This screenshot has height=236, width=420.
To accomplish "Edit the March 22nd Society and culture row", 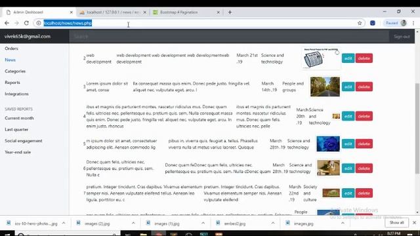I will (x=348, y=193).
